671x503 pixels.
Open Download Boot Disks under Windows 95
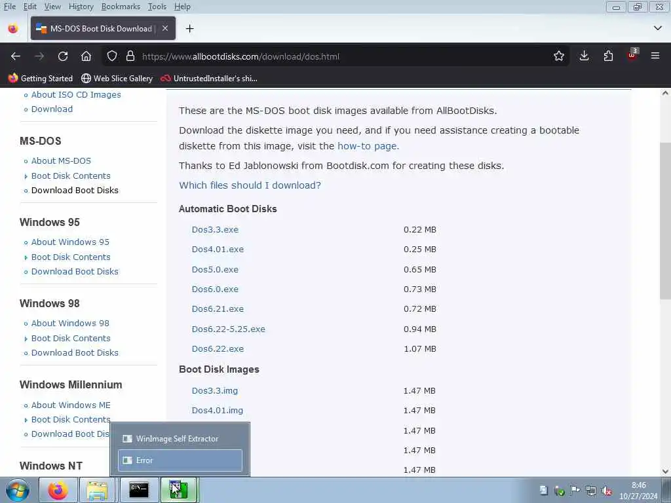point(75,272)
